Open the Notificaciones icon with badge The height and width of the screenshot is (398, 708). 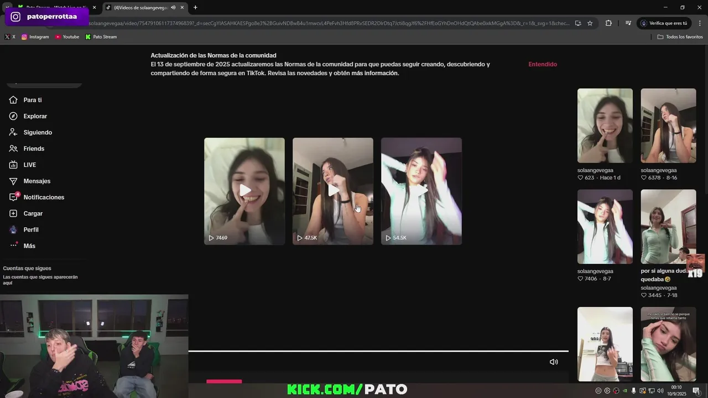14,197
